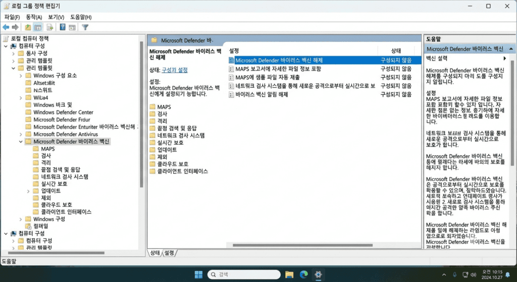The image size is (517, 282).
Task: Open the 파일(F) menu
Action: (12, 17)
